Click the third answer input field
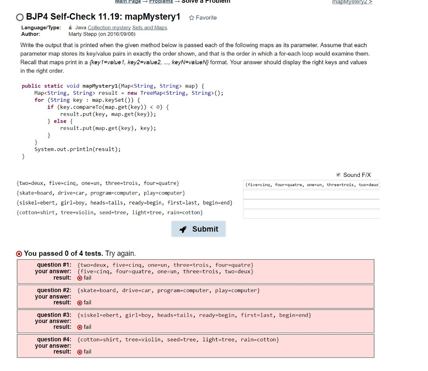This screenshot has width=428, height=371. (310, 204)
